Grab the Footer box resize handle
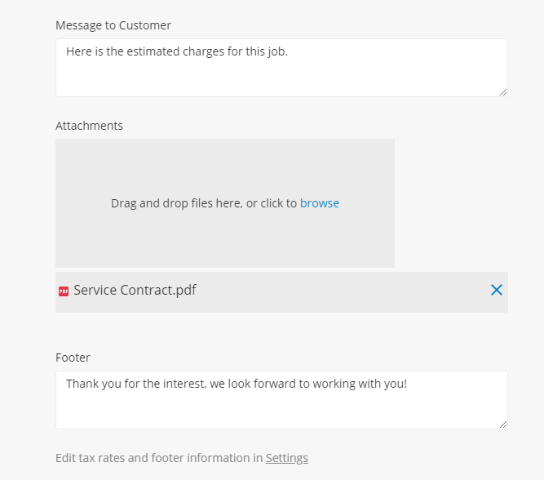Viewport: 544px width, 480px height. click(x=503, y=424)
